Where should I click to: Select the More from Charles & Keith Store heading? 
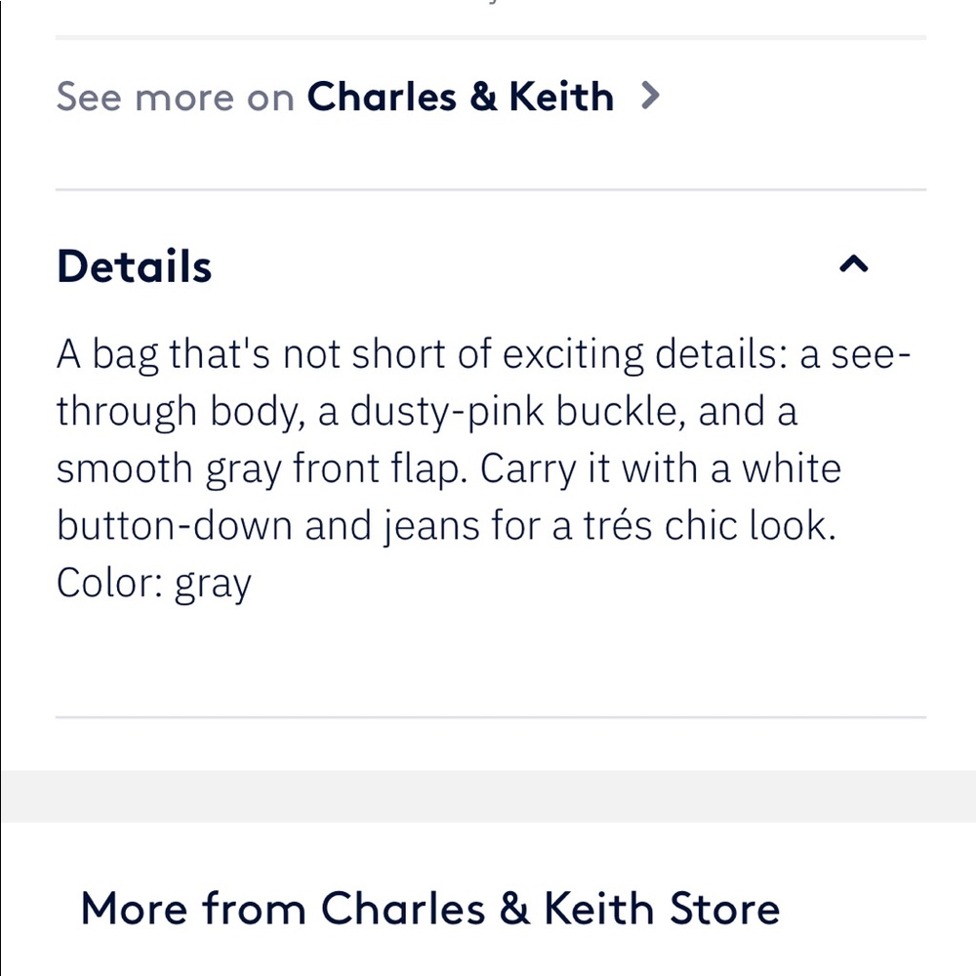point(431,908)
